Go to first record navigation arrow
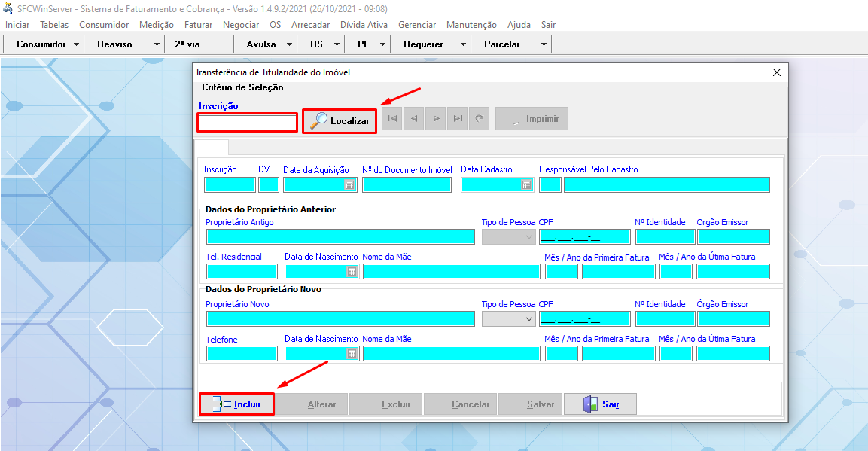This screenshot has height=451, width=868. (391, 119)
